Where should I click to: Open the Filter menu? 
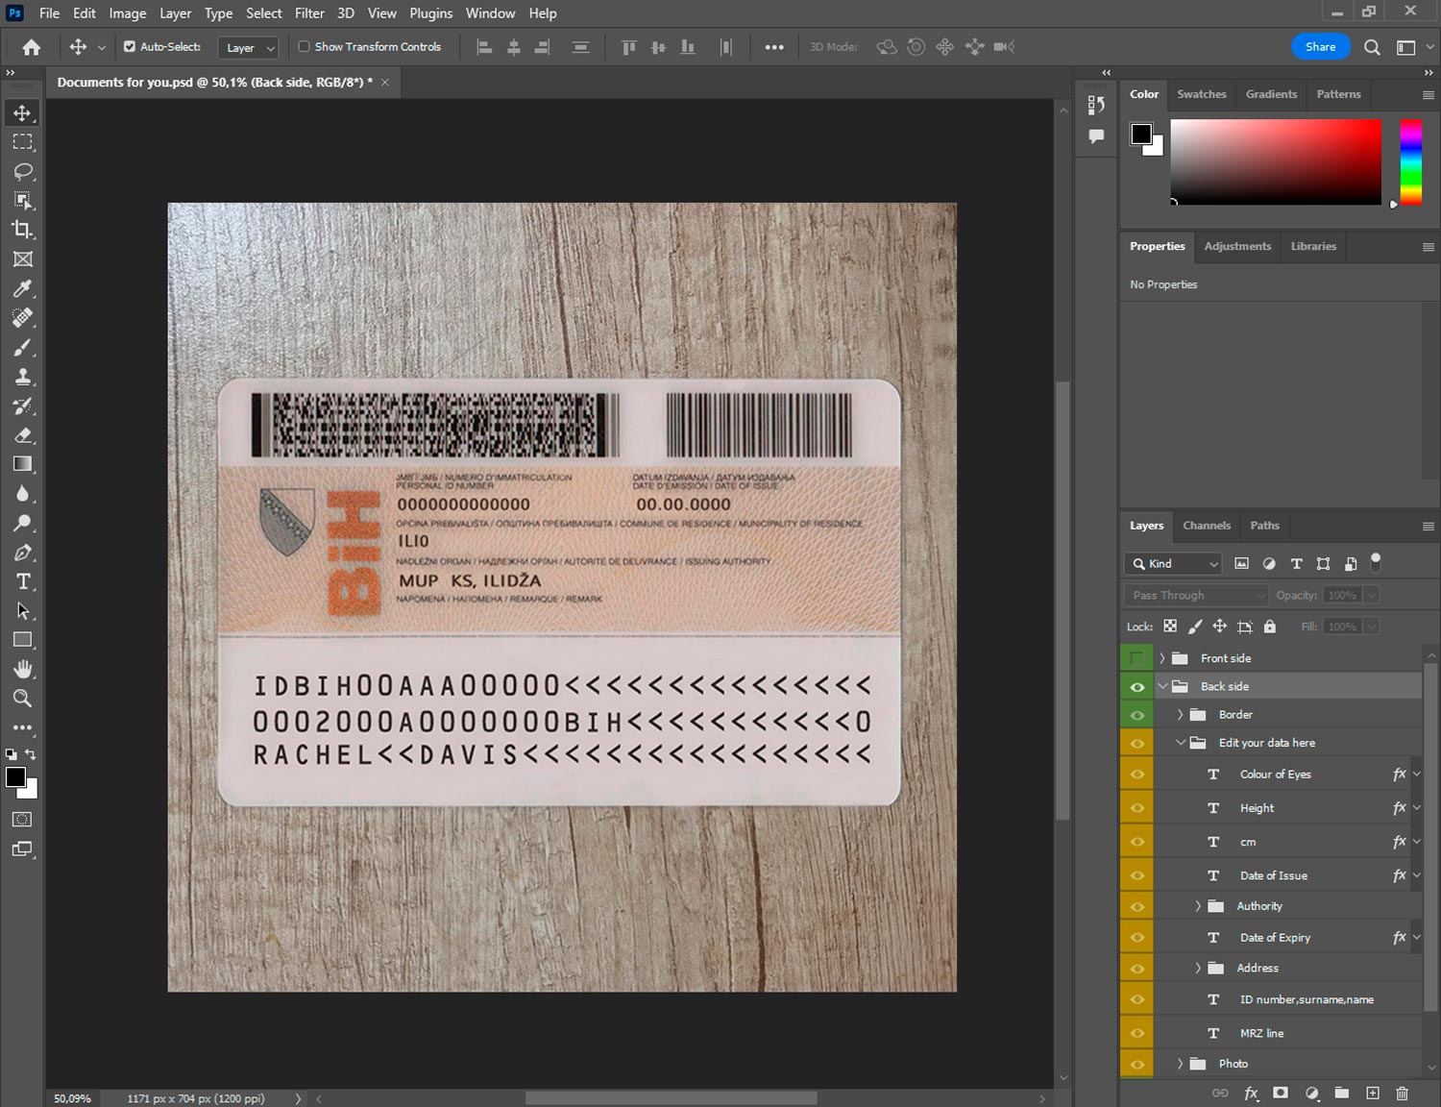click(309, 13)
